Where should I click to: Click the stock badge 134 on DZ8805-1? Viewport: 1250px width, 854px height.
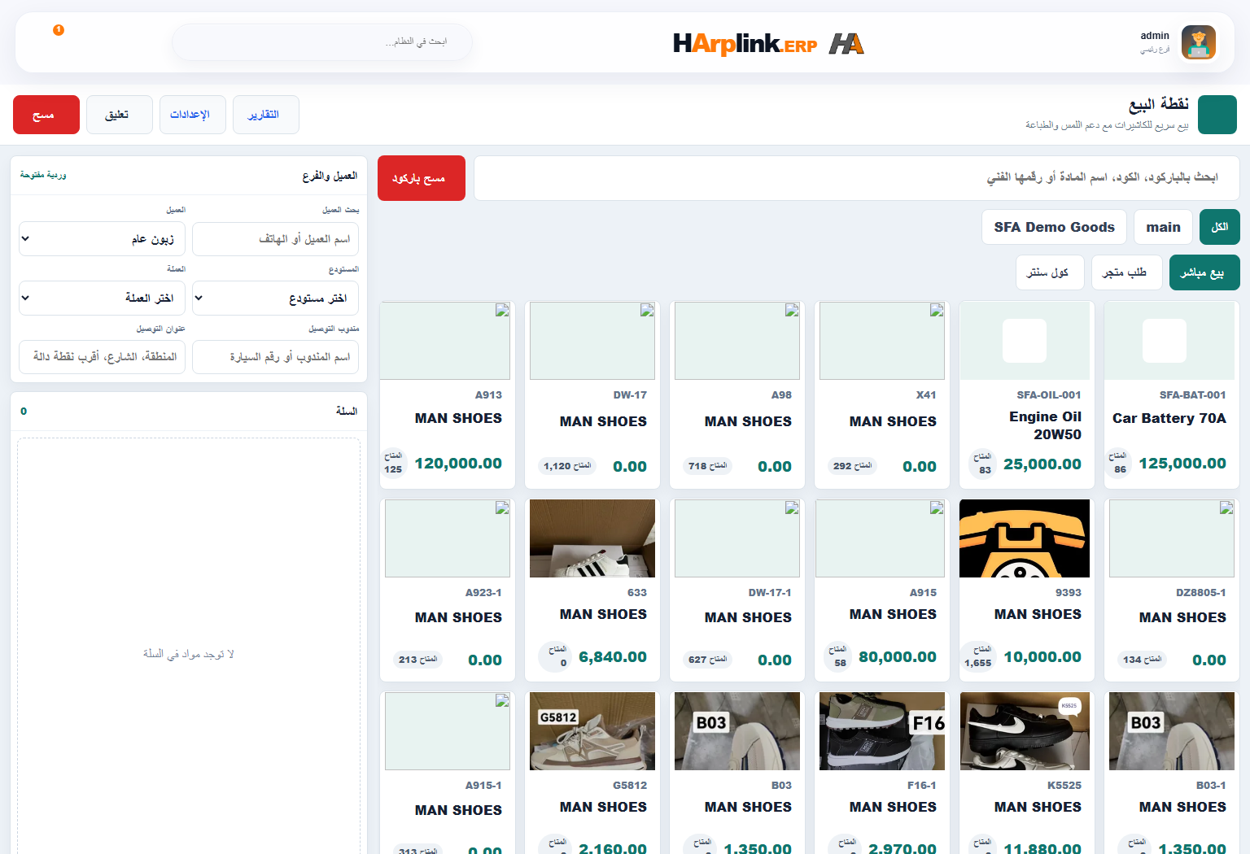tap(1143, 660)
